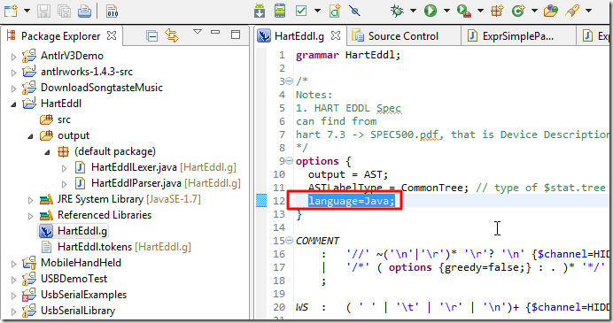This screenshot has height=323, width=613.
Task: Click the 'WS' rule name on line 20
Action: 302,307
